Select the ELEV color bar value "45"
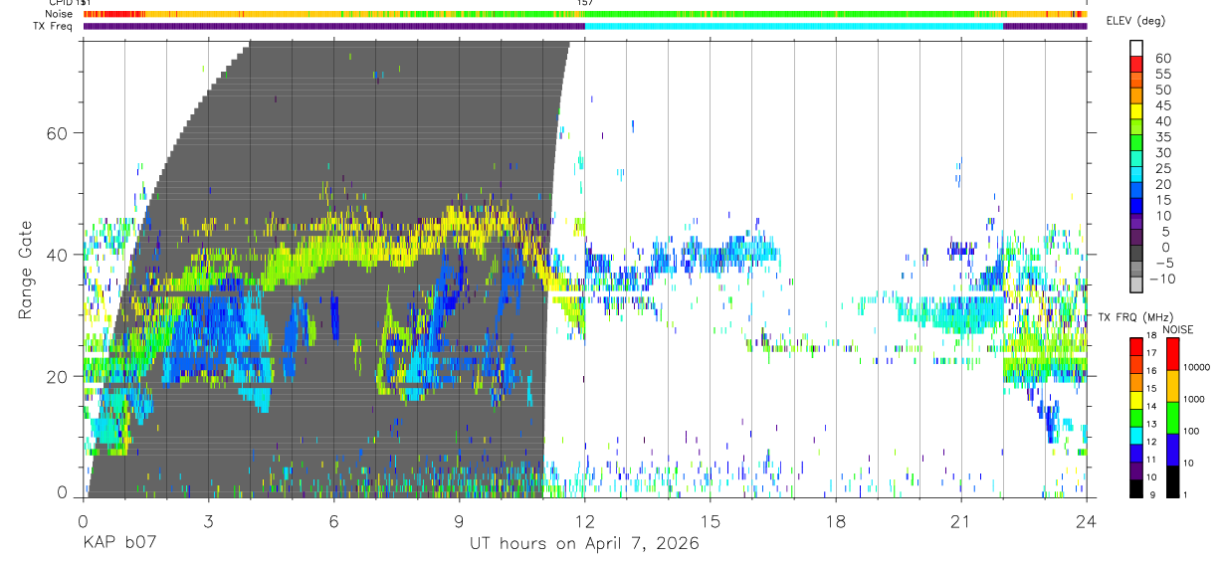Image resolution: width=1222 pixels, height=564 pixels. point(1161,105)
